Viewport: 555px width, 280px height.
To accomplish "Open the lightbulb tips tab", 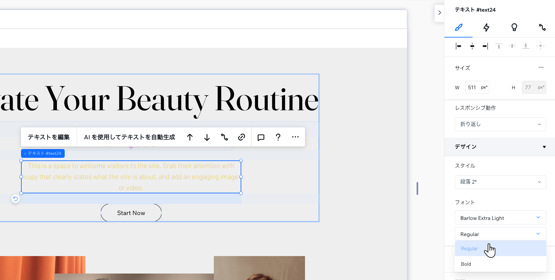I will 514,27.
